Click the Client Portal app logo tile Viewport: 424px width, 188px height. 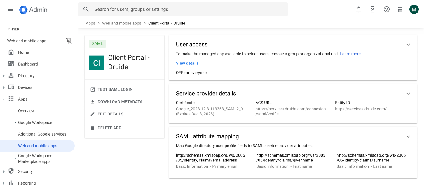(x=96, y=63)
